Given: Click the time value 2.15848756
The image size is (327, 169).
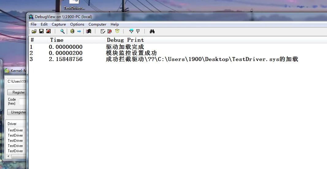Looking at the screenshot, I should pyautogui.click(x=66, y=59).
